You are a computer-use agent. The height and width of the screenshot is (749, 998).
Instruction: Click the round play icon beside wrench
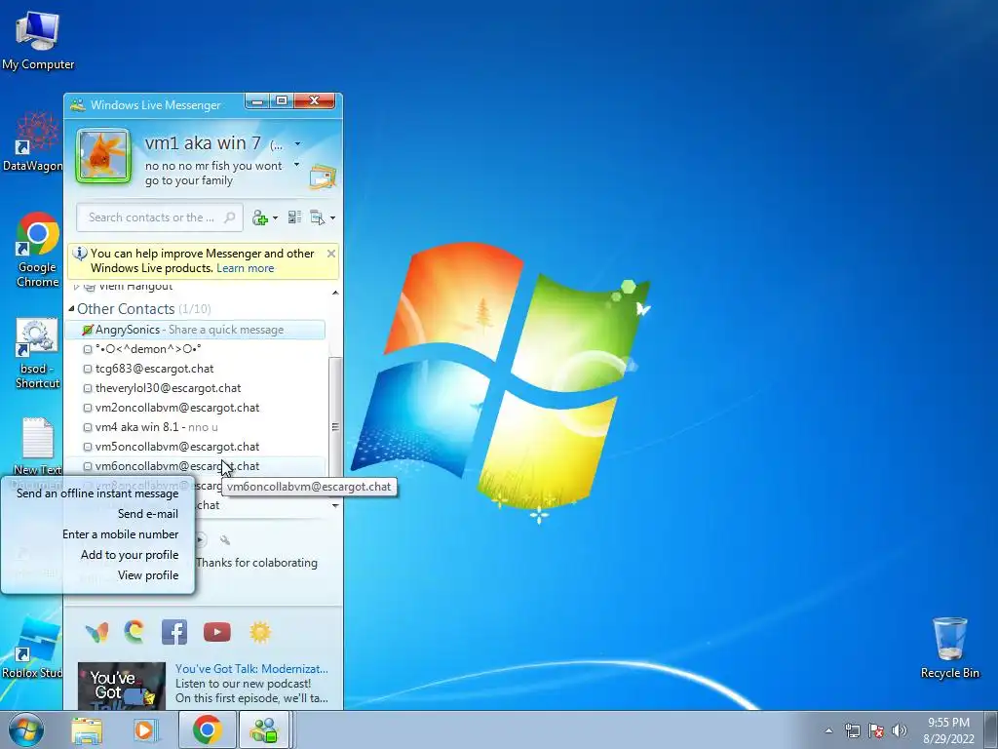coord(201,540)
